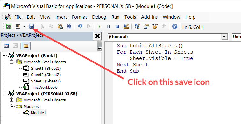Open Visual Basic Help question icon

point(175,27)
